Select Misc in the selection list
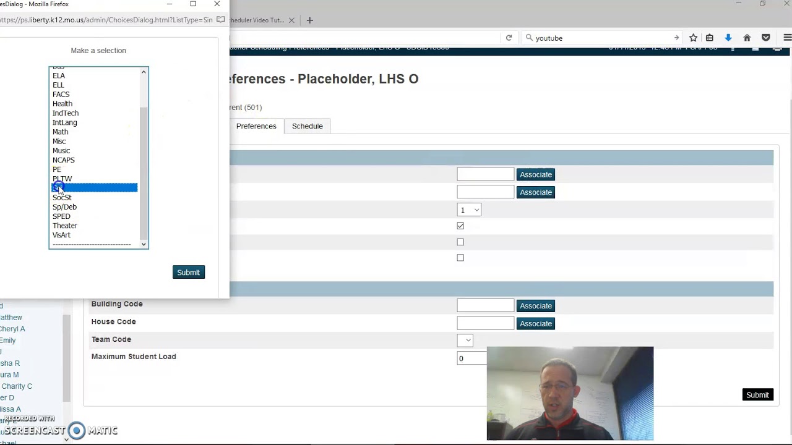This screenshot has width=792, height=445. click(59, 142)
